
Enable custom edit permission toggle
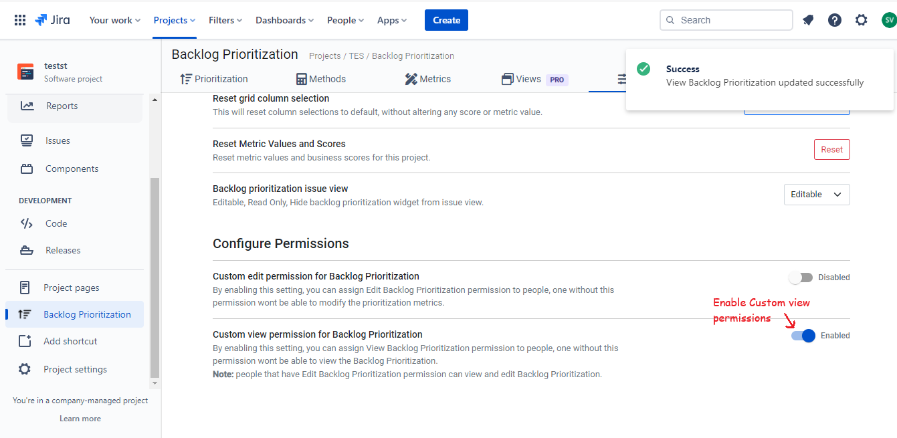click(x=801, y=278)
